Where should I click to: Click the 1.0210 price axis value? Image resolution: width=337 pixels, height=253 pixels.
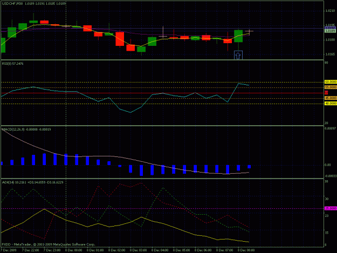point(330,11)
